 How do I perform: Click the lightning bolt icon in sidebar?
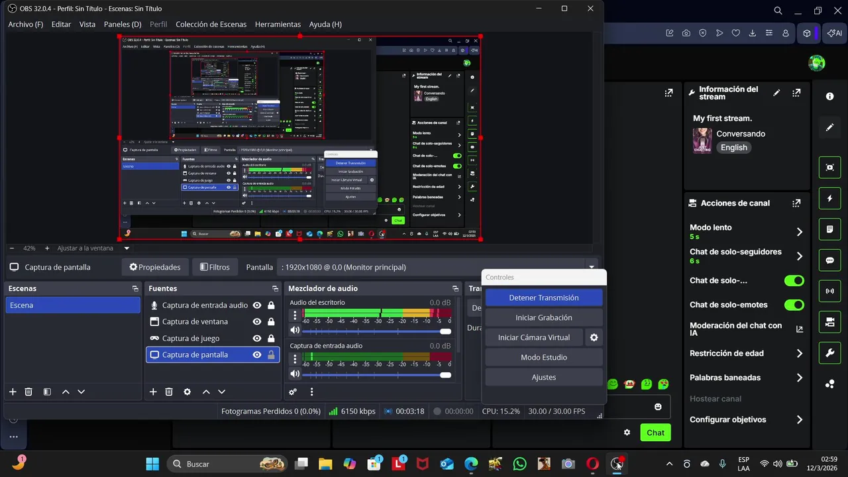click(829, 198)
